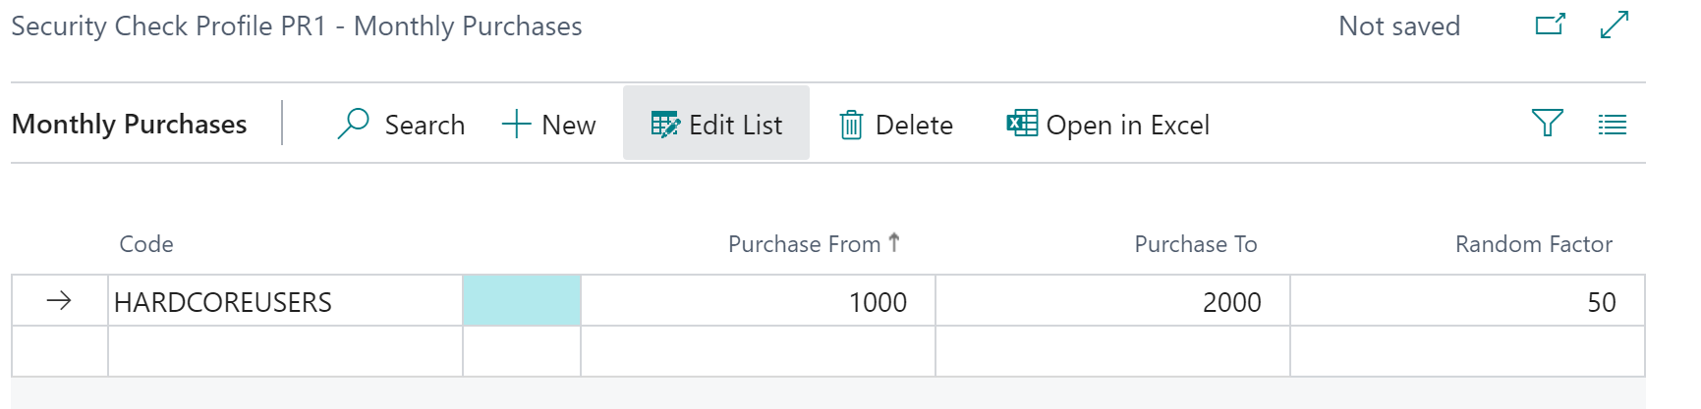Click the empty Code cell in new row
Screen dimensions: 1701x409
tap(285, 351)
